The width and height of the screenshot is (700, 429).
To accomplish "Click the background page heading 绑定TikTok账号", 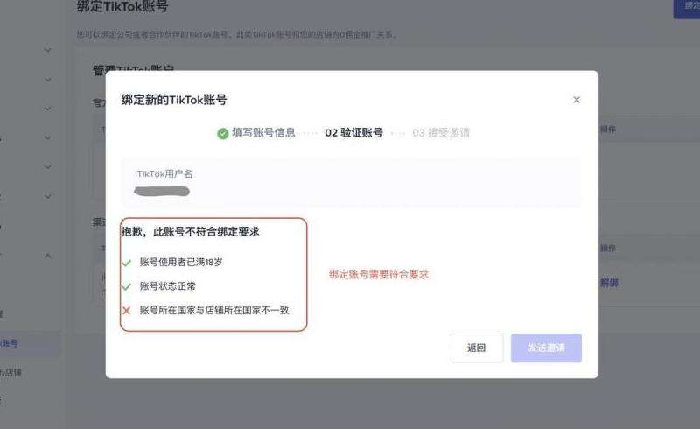I will (x=122, y=6).
